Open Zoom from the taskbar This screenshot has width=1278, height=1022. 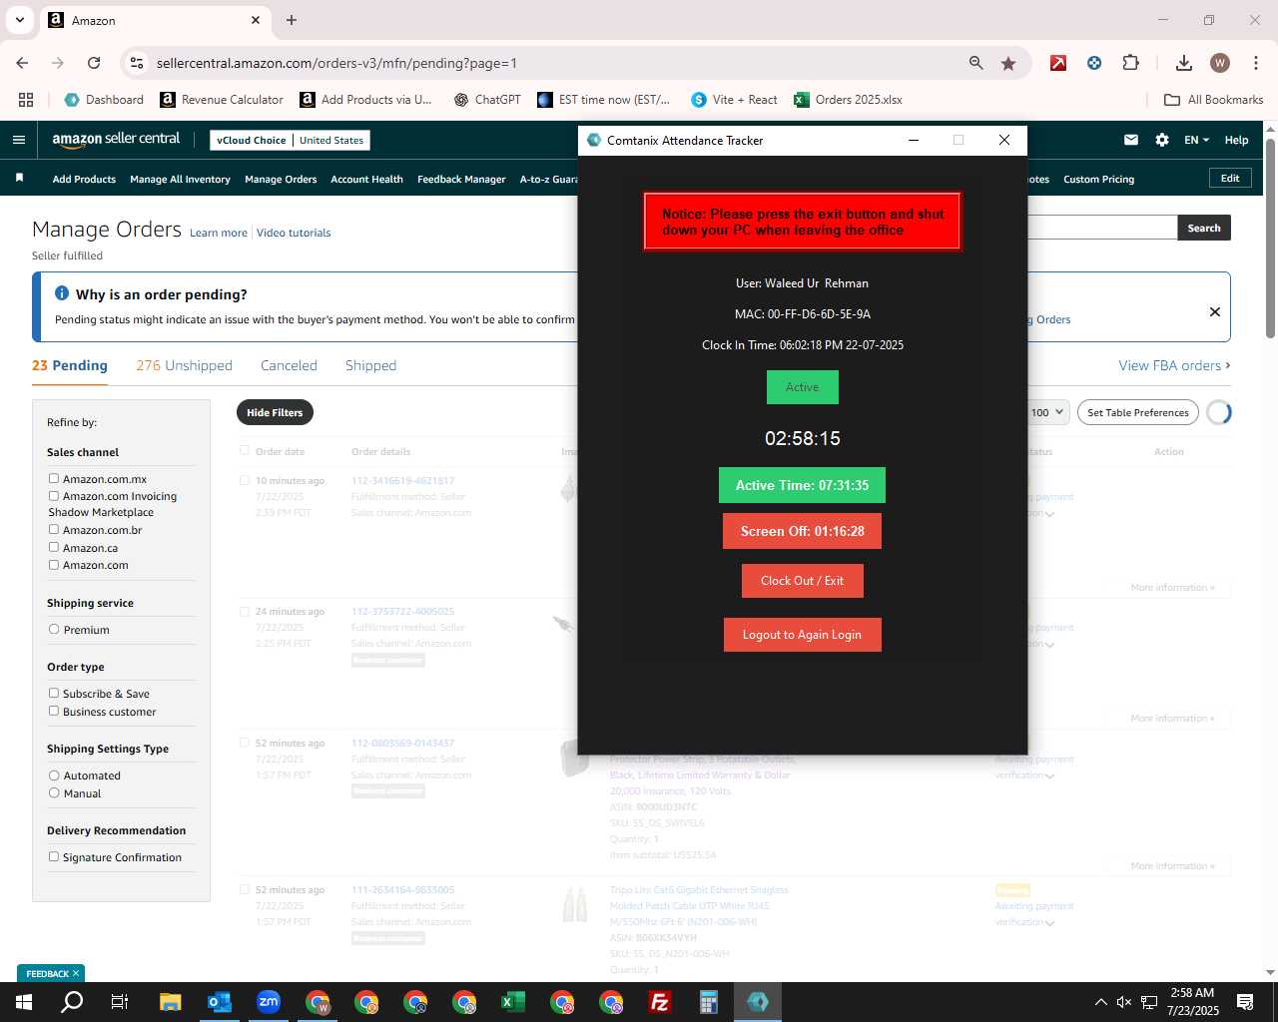[268, 1002]
